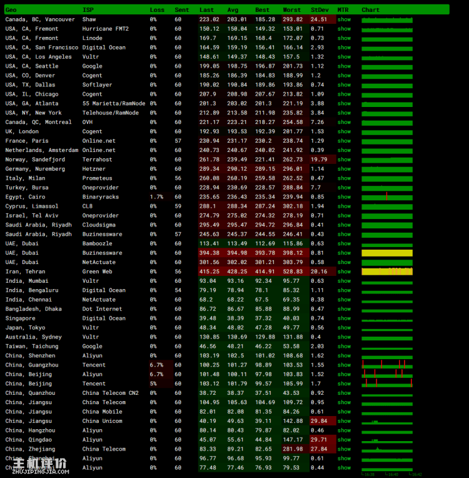Screen dimensions: 469x478
Task: Show MTR for Qingdao Aliyun
Action: 344,440
